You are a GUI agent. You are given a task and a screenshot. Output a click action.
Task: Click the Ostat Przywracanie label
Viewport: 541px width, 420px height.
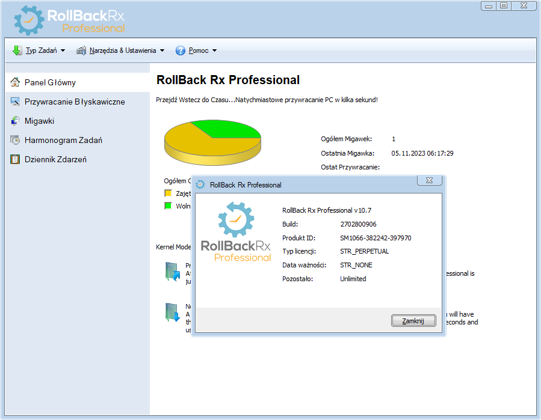click(350, 167)
